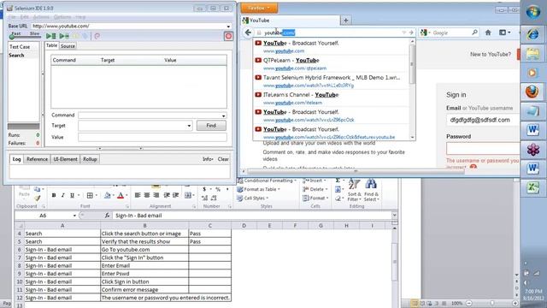This screenshot has height=308, width=547.
Task: Click the Align Text Right icon in Excel
Action: click(x=156, y=195)
